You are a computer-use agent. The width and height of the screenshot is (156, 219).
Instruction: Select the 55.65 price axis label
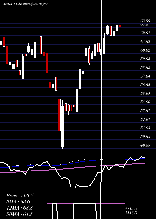(x=145, y=93)
